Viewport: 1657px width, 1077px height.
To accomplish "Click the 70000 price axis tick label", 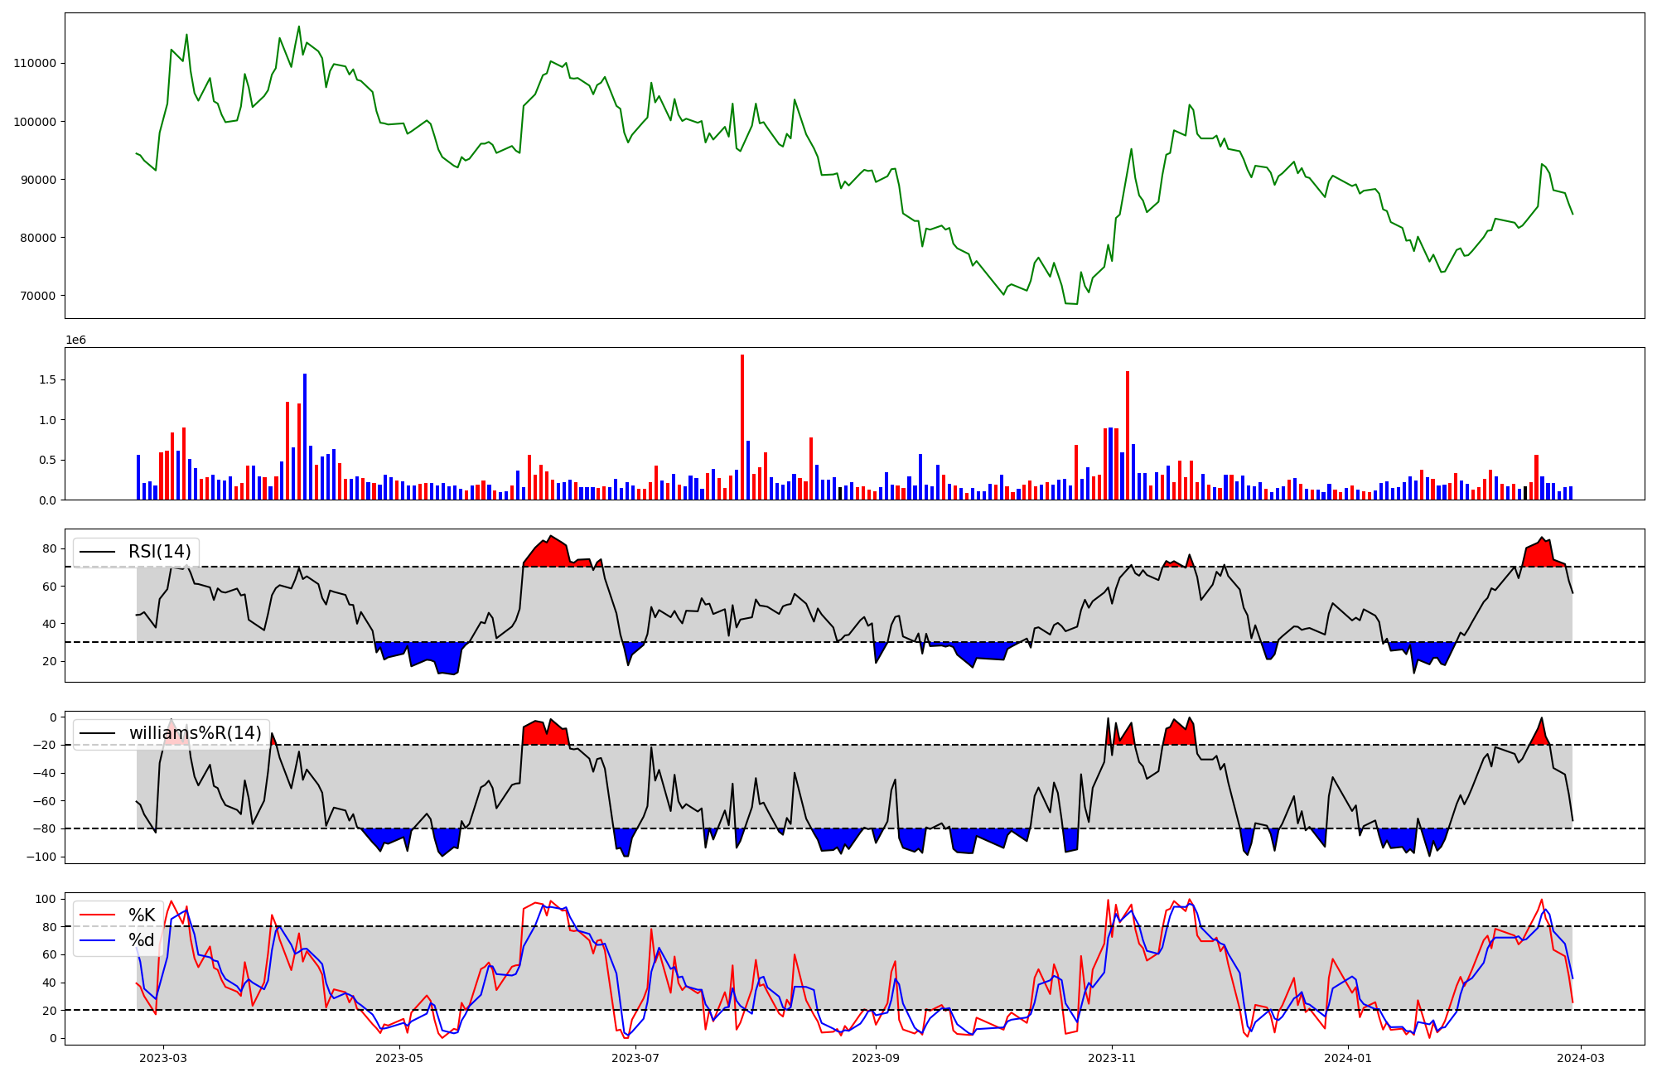I will [x=38, y=296].
